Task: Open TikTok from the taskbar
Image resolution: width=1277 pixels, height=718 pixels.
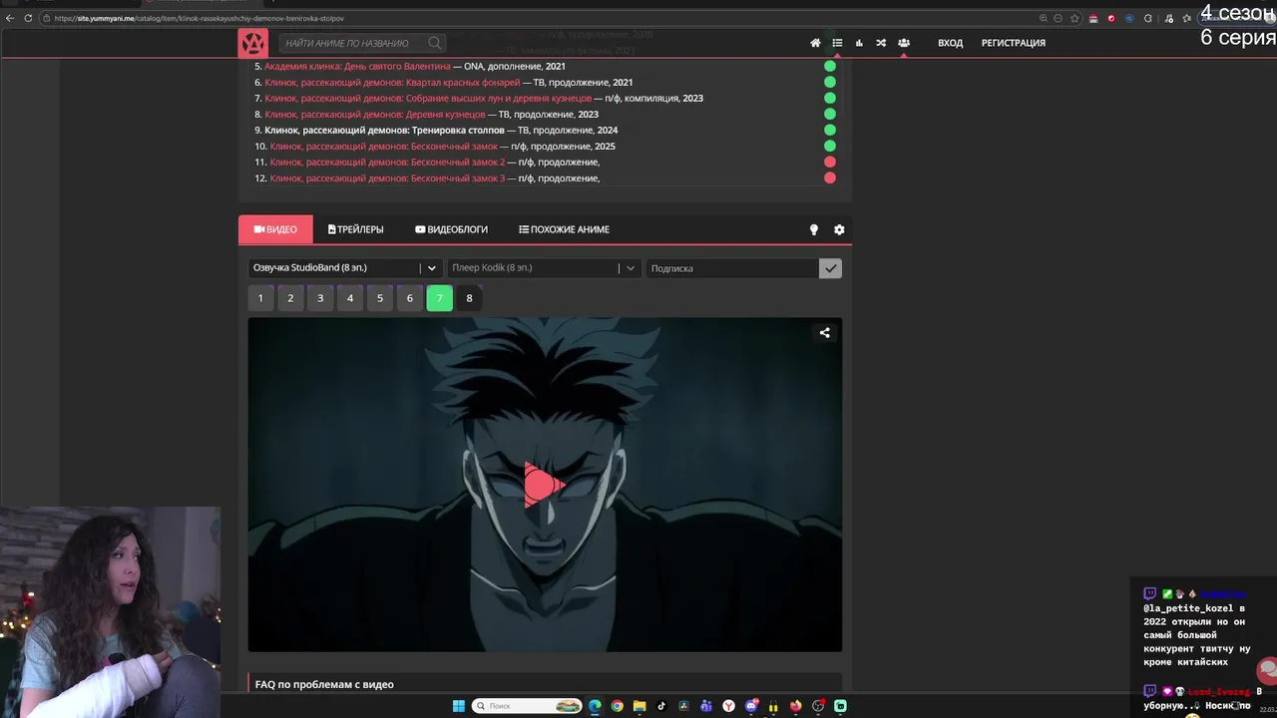Action: [x=661, y=706]
